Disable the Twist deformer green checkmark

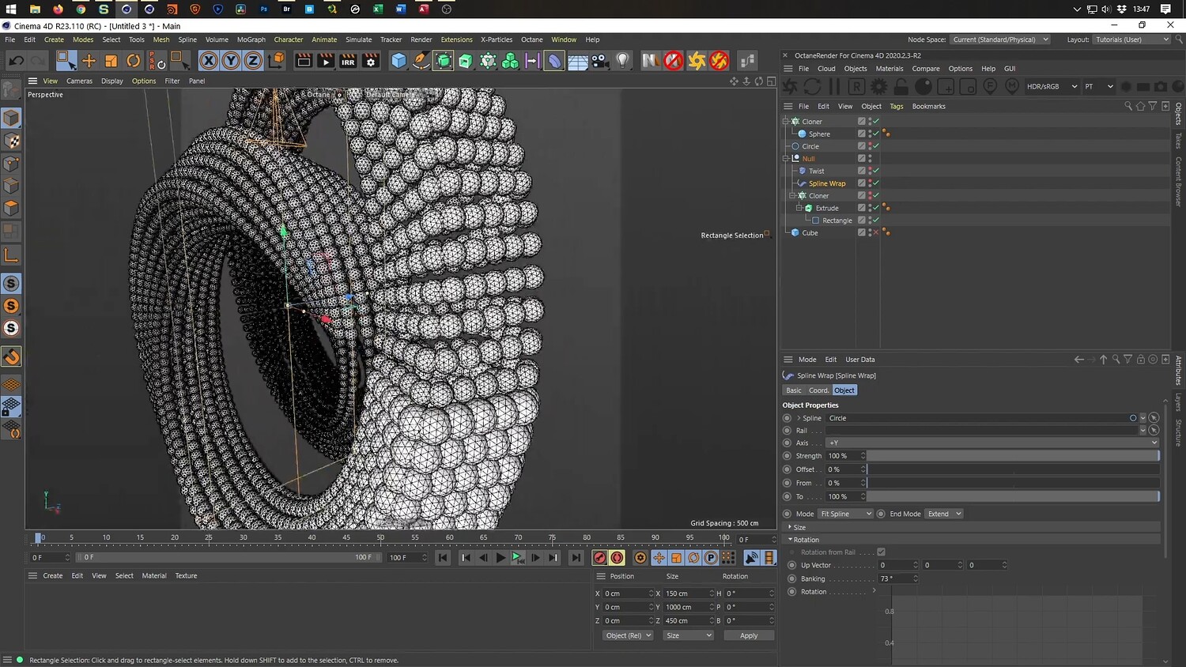(x=875, y=171)
